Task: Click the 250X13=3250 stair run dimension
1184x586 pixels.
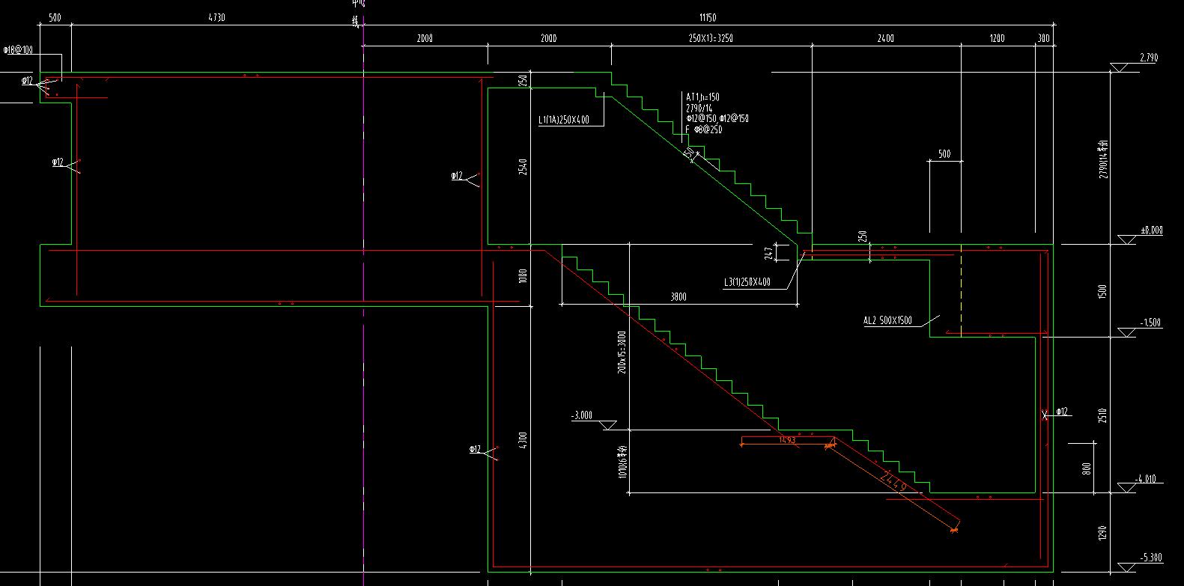Action: pos(711,38)
